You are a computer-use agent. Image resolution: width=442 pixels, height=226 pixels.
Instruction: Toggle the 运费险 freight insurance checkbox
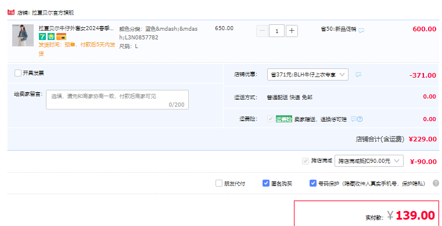[271, 119]
